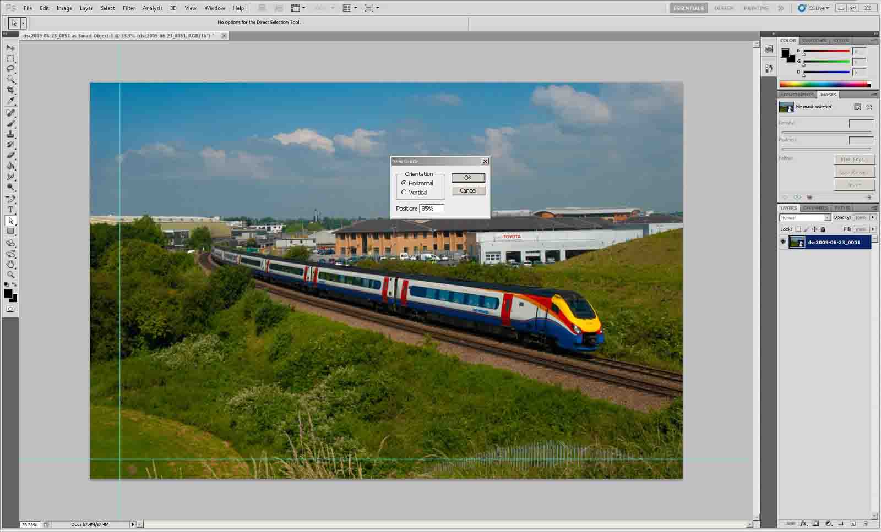
Task: Select the Eraser tool
Action: click(10, 155)
